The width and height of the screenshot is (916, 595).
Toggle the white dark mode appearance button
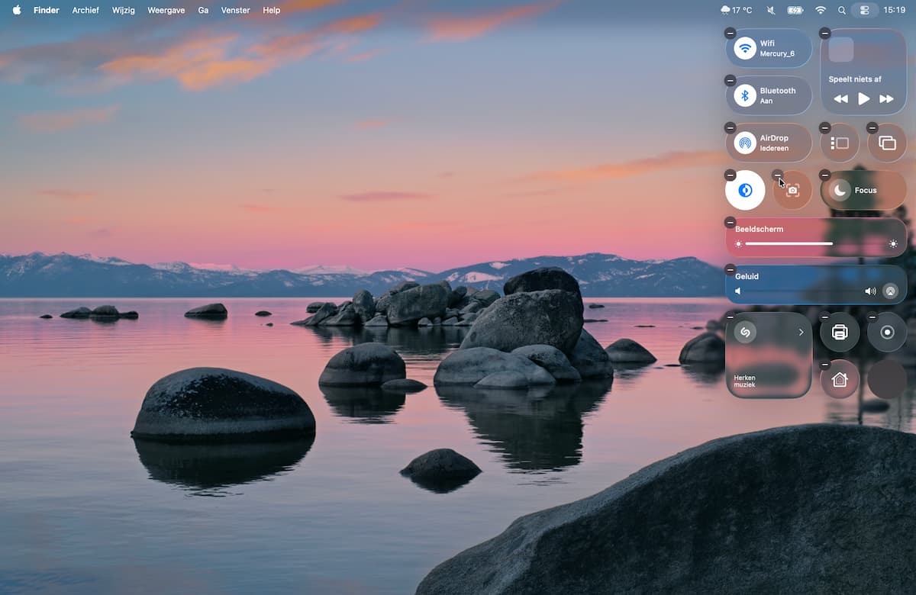tap(745, 191)
